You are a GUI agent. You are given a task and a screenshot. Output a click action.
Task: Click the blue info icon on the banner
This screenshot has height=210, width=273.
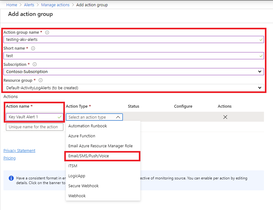11,178
